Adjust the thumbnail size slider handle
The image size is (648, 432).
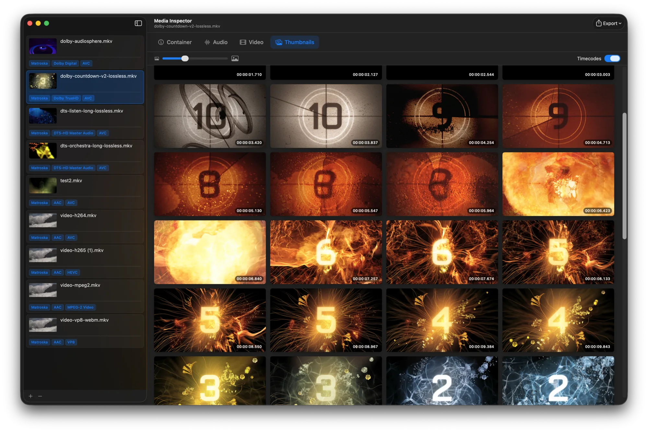pyautogui.click(x=185, y=59)
